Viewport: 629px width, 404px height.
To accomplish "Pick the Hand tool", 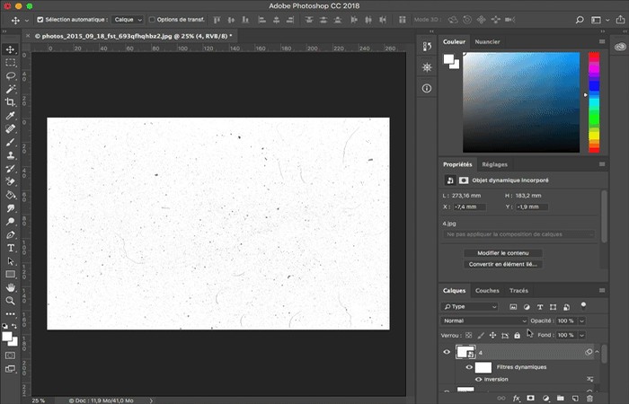I will (x=11, y=287).
